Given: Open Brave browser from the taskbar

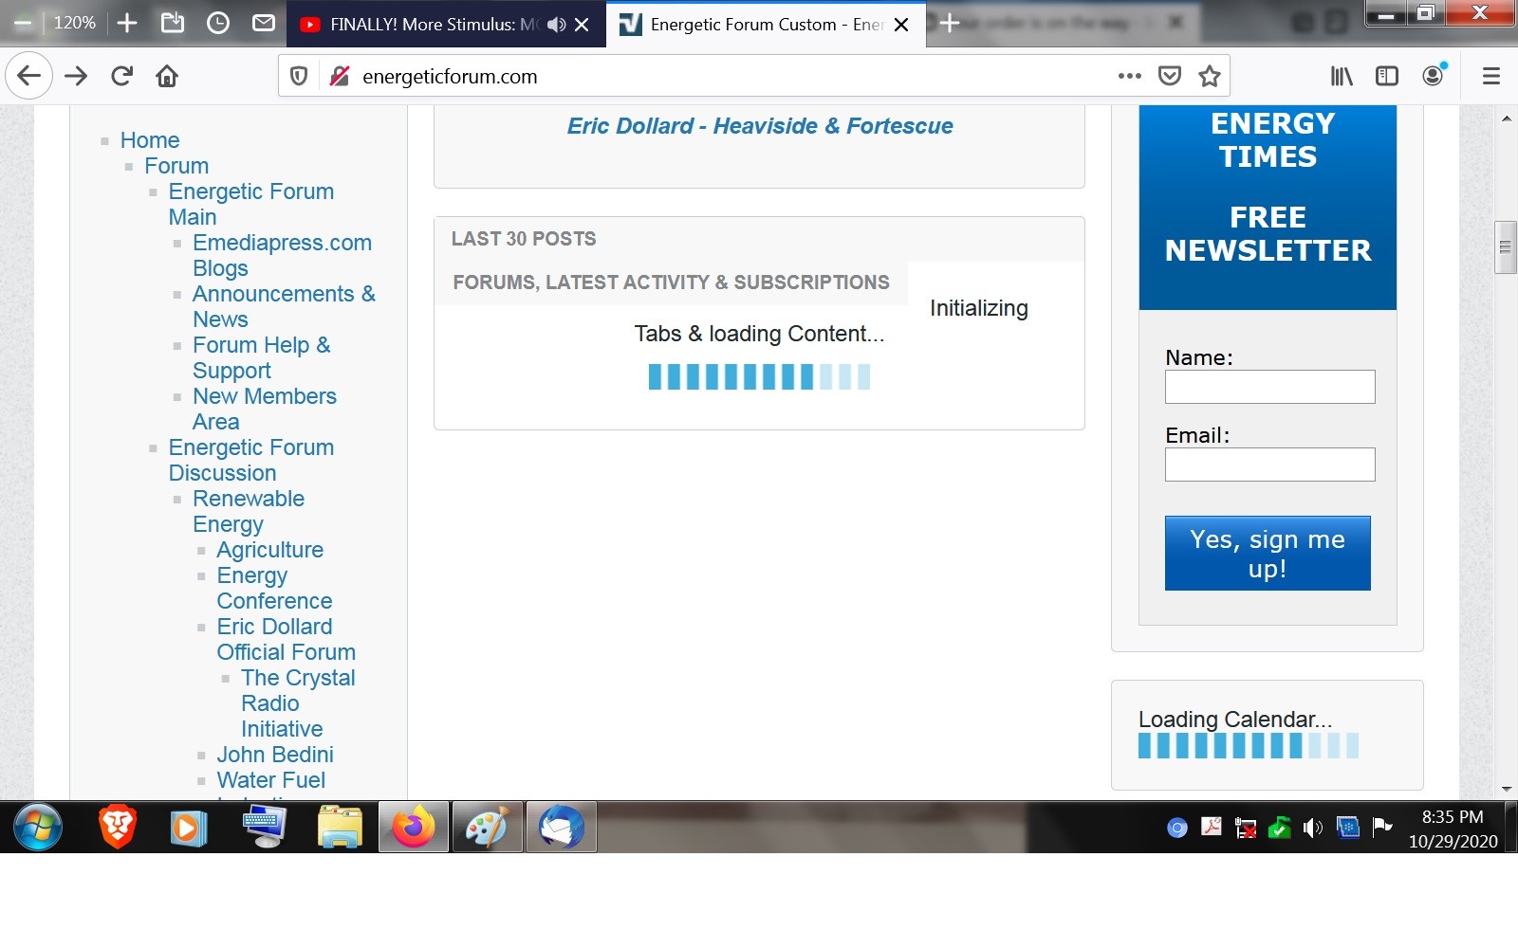Looking at the screenshot, I should pos(117,827).
